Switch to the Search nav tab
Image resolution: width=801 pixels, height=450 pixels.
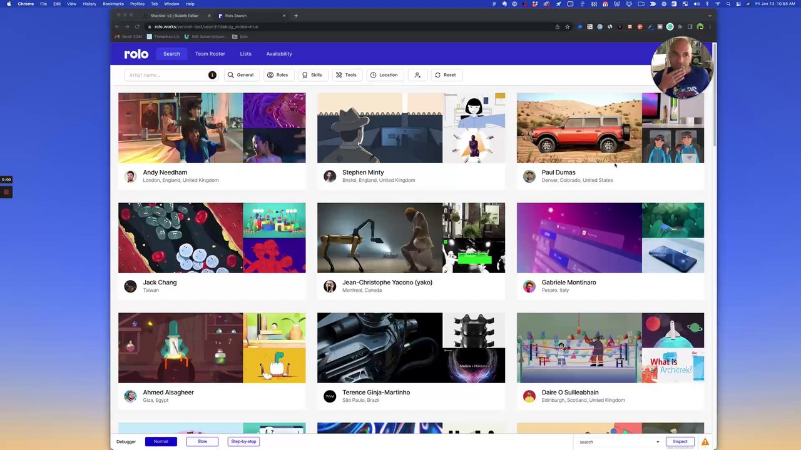pyautogui.click(x=171, y=54)
